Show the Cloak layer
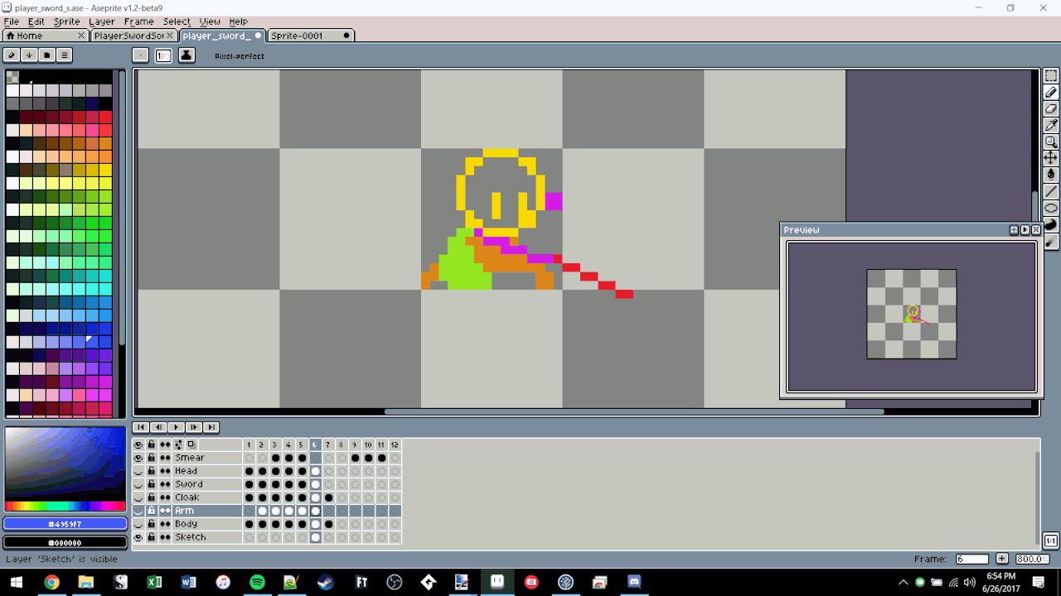 pos(138,497)
